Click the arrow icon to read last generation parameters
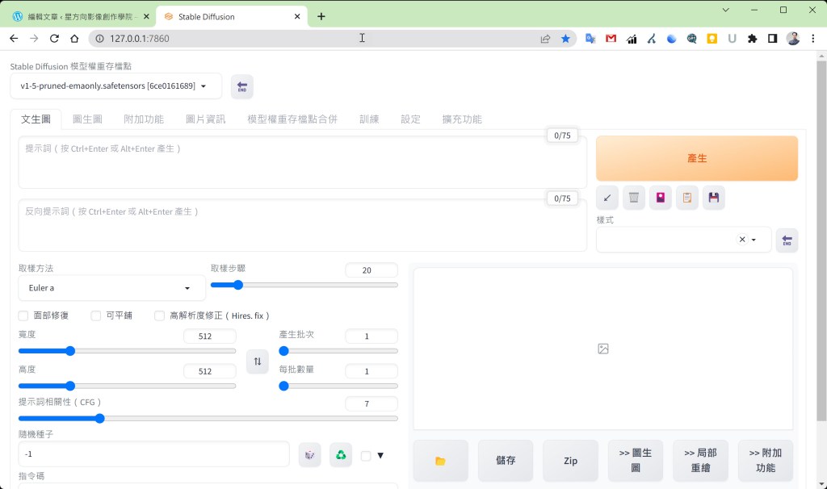 (607, 198)
